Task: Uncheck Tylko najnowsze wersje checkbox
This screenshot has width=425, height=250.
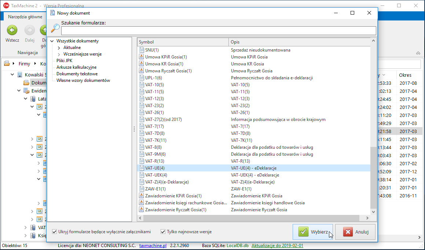Action: (x=163, y=232)
